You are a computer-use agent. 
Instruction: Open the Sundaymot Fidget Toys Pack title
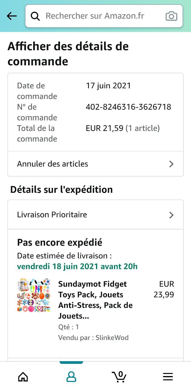pos(95,300)
